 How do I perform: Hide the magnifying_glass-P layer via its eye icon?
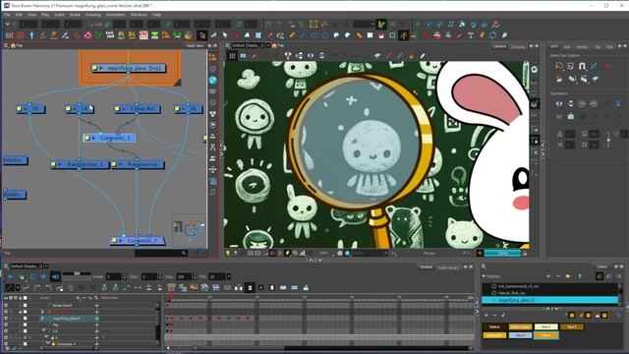pos(6,319)
